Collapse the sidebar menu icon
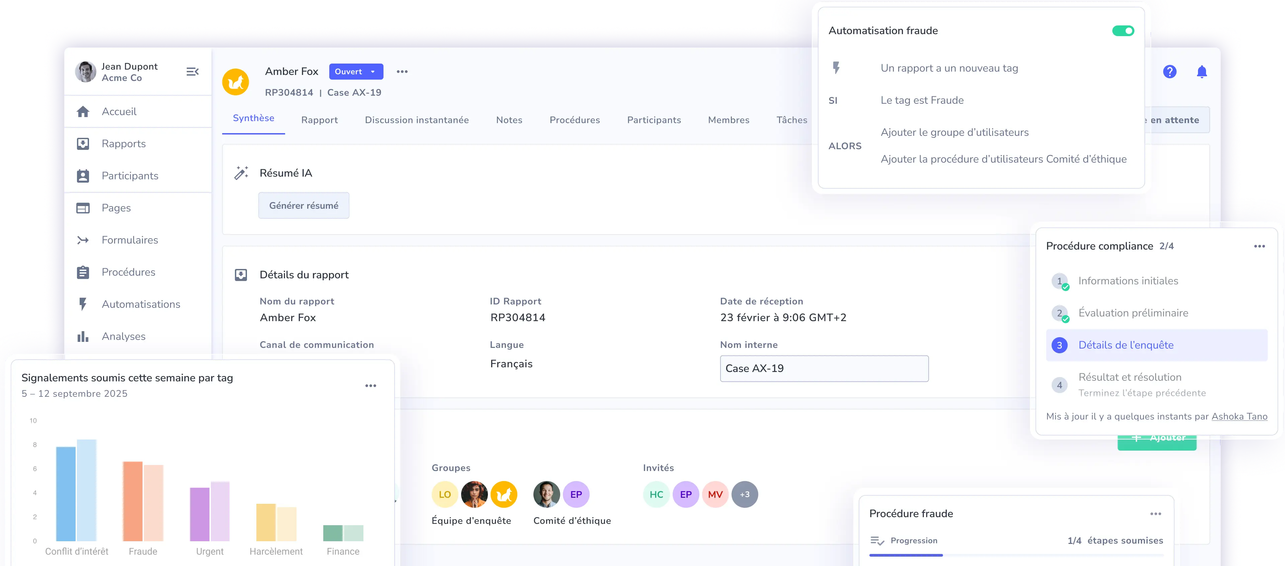Viewport: 1285px width, 566px height. (192, 72)
